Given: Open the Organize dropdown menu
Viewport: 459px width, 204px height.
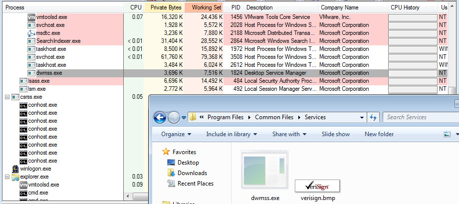Looking at the screenshot, I should [176, 134].
